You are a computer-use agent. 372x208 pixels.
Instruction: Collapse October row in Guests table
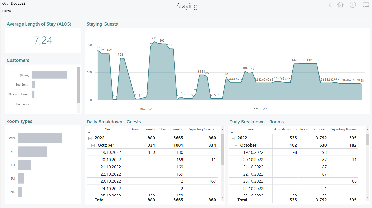click(x=93, y=145)
